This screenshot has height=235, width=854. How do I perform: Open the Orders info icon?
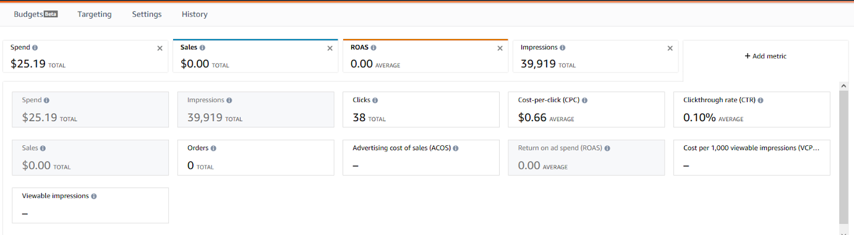[213, 148]
